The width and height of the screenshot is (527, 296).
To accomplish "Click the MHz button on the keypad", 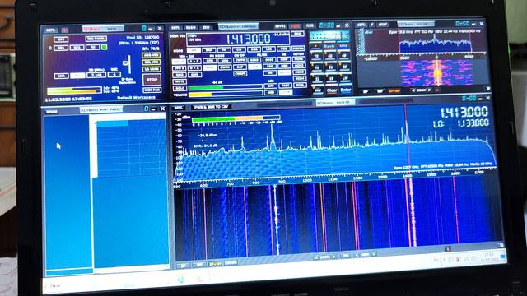I will click(x=343, y=46).
